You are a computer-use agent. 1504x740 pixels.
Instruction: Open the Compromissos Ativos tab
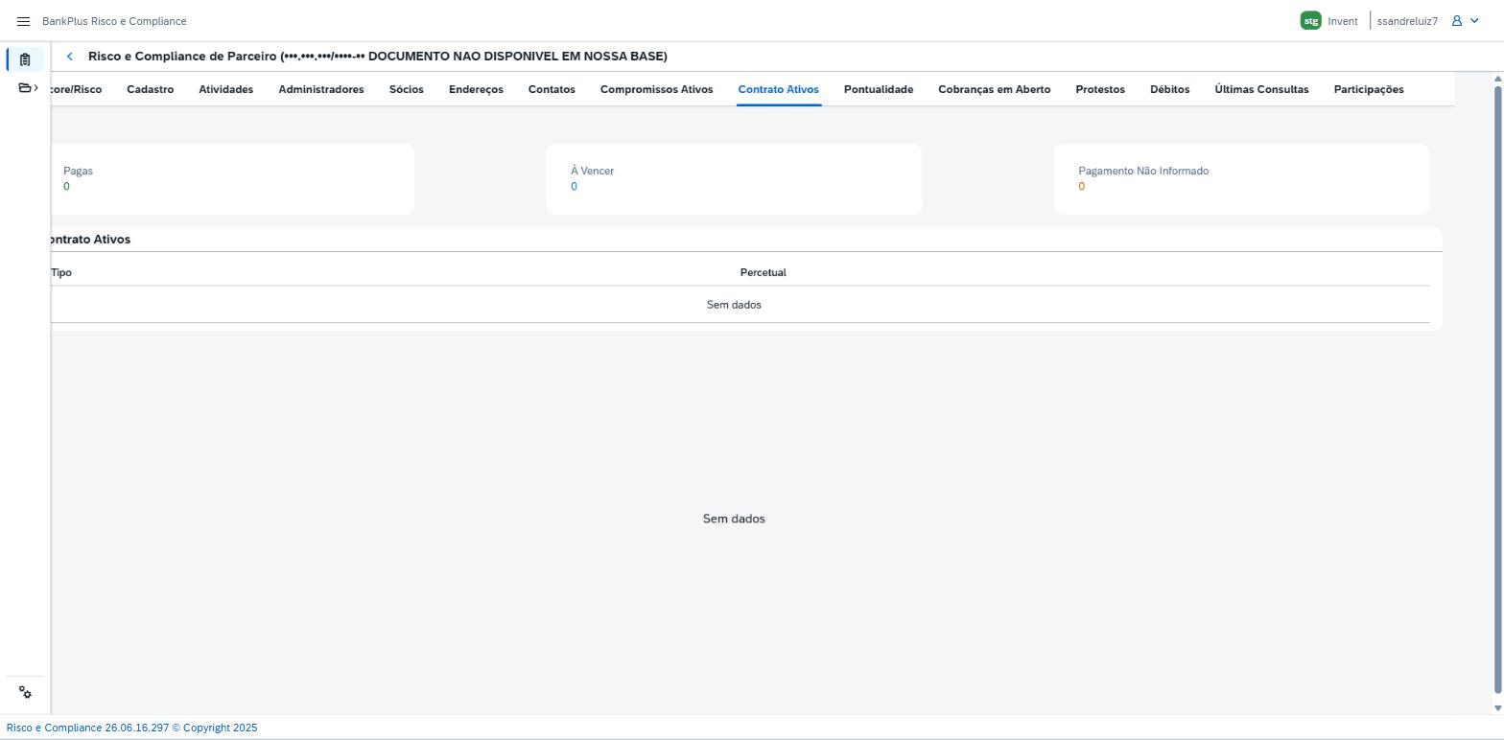(x=656, y=89)
